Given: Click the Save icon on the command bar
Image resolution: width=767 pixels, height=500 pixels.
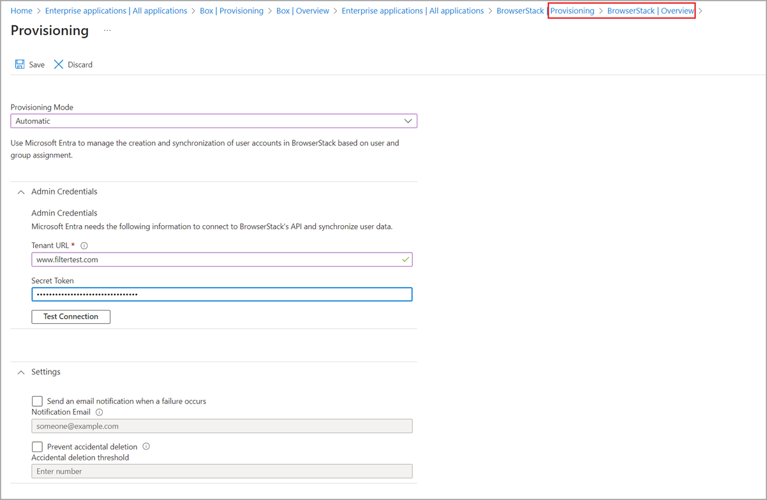Looking at the screenshot, I should coord(19,64).
